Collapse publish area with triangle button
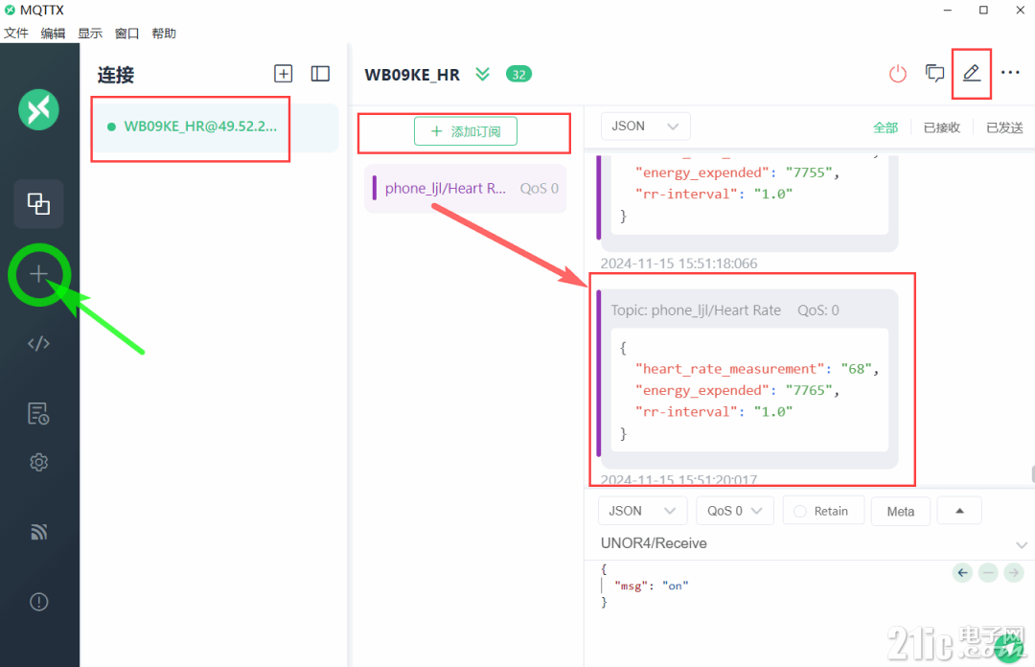The width and height of the screenshot is (1035, 667). [x=959, y=511]
